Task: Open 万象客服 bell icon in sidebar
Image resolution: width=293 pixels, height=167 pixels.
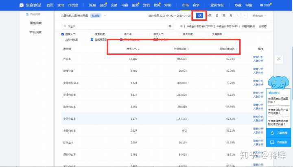Action: pyautogui.click(x=272, y=132)
